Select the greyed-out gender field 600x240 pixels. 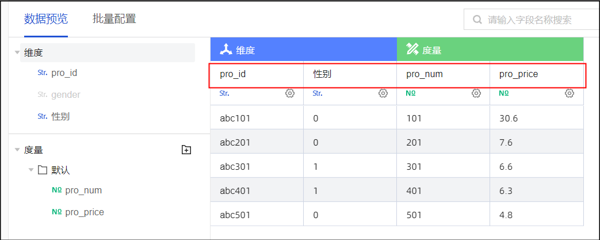tap(66, 94)
